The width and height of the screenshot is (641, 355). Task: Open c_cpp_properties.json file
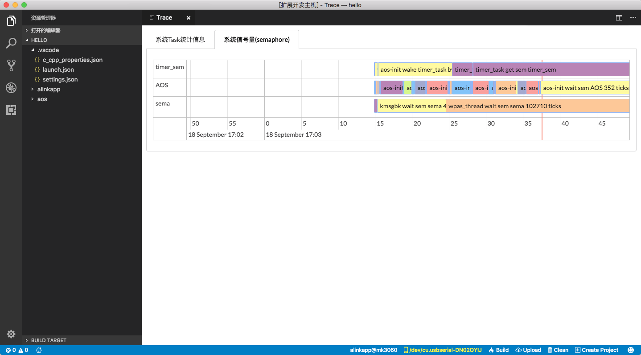[82, 60]
